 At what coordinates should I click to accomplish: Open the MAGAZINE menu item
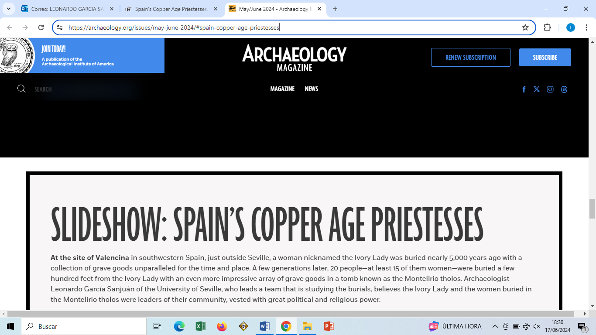pos(282,89)
